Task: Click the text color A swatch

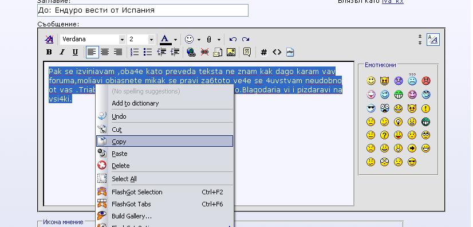Action: click(x=165, y=40)
